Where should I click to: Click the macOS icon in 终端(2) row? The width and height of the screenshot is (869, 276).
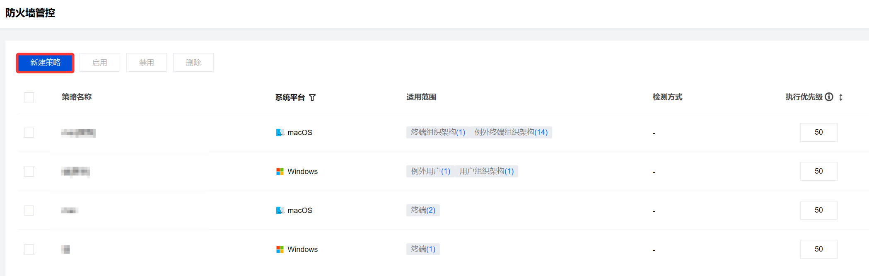coord(280,211)
